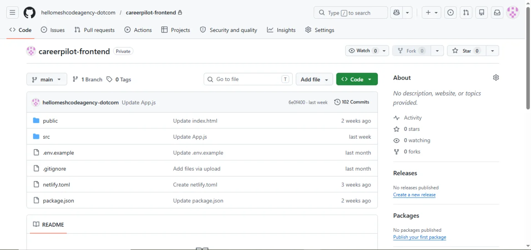Open the commit author avatar
This screenshot has height=250, width=531.
tap(36, 102)
